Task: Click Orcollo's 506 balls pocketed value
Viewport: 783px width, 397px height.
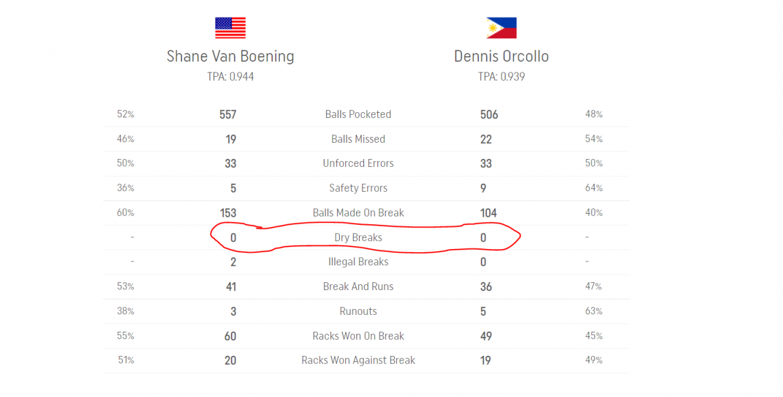Action: coord(489,115)
